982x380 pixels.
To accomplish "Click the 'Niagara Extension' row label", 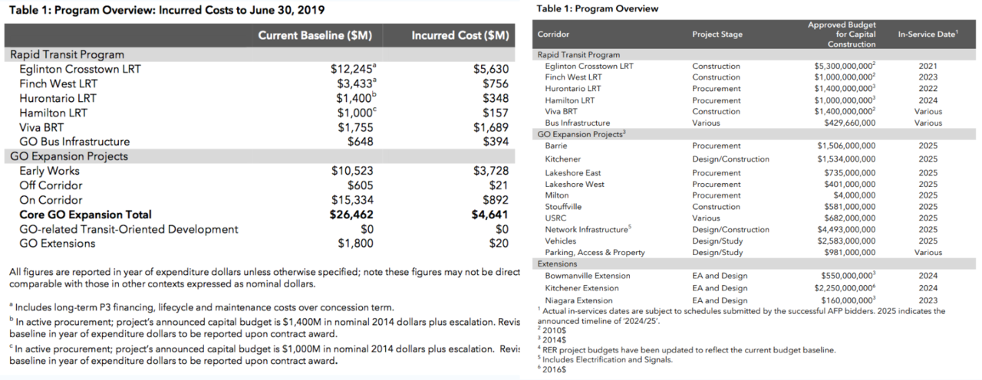I will (x=578, y=300).
